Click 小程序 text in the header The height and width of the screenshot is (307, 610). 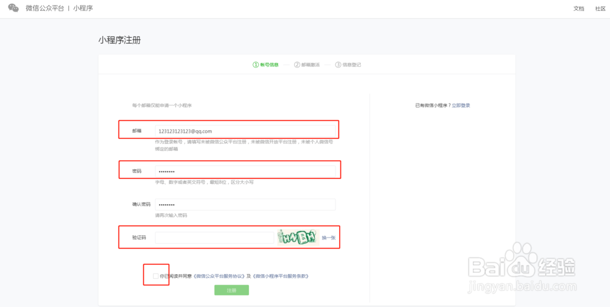(x=83, y=8)
